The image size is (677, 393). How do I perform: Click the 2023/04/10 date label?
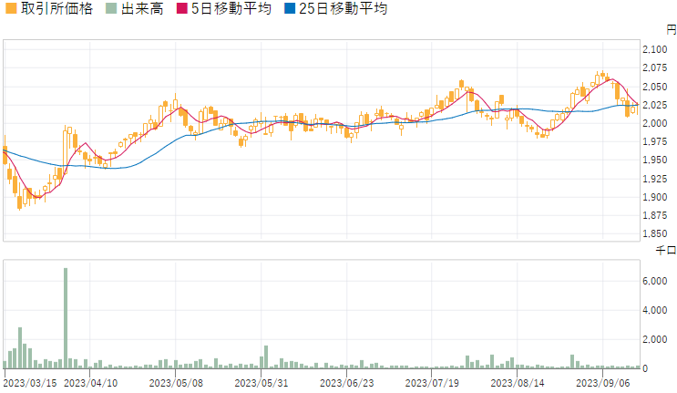tap(91, 383)
